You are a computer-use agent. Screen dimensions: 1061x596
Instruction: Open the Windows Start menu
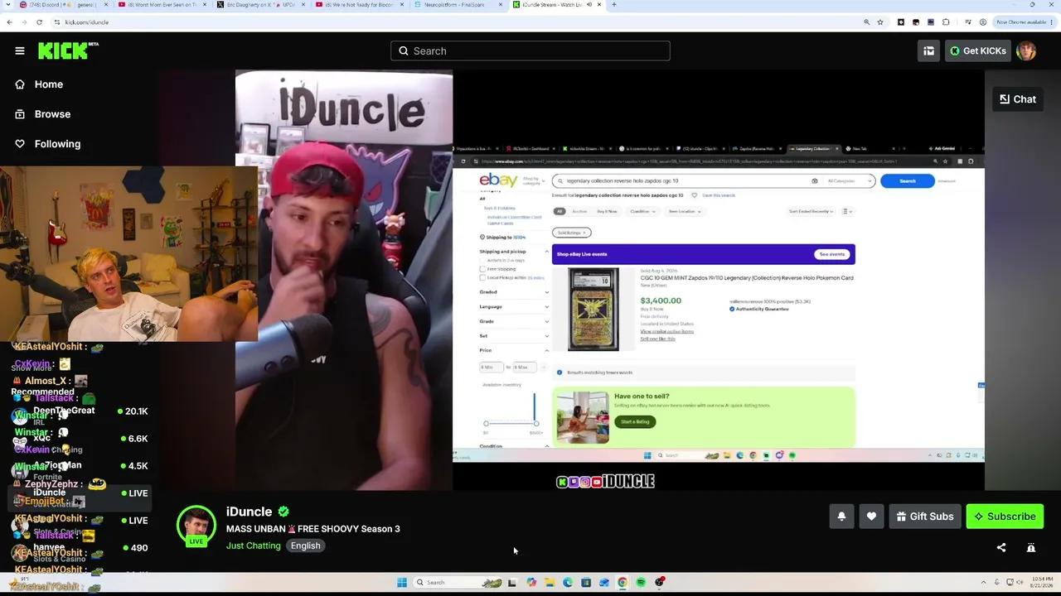tap(402, 583)
